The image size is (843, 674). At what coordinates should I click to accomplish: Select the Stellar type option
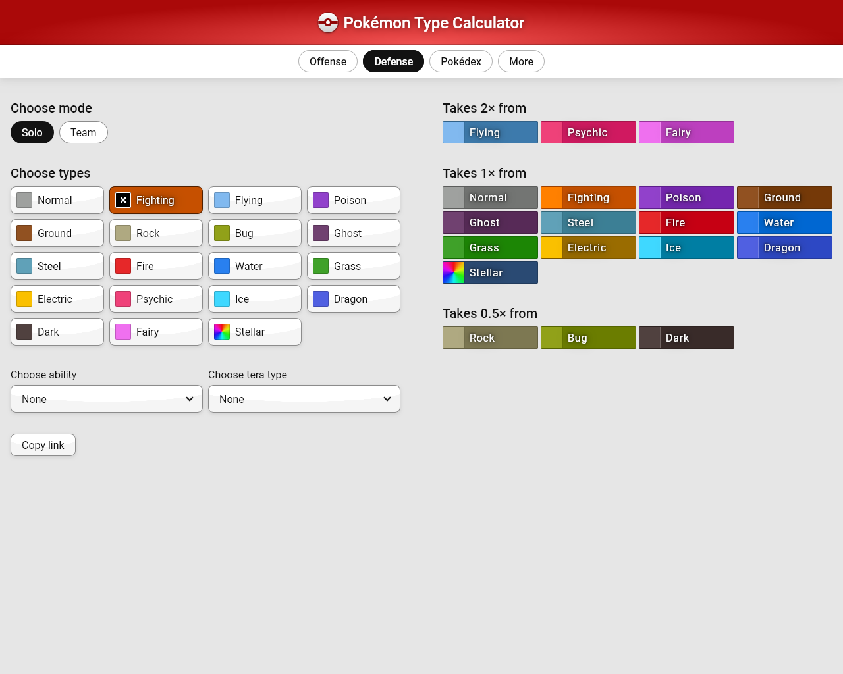click(x=255, y=332)
